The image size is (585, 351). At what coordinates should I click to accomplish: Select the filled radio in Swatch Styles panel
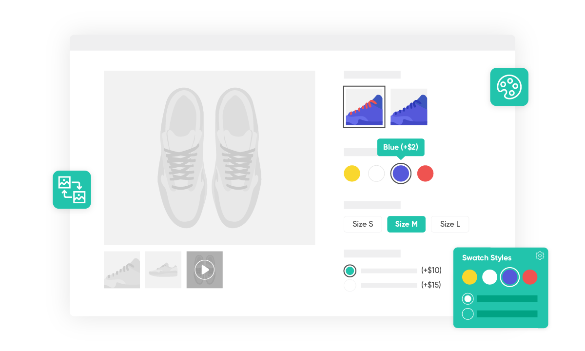[467, 298]
